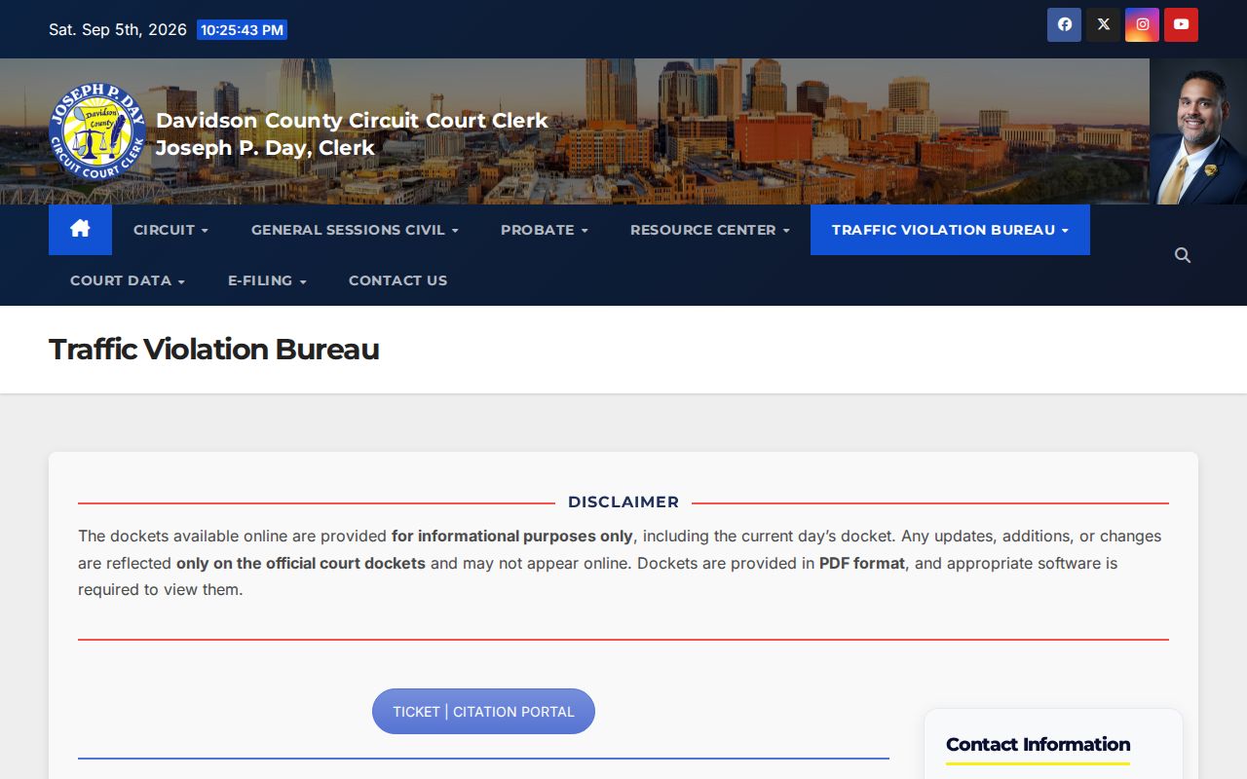Click the bold 'PDF format' text

[862, 563]
